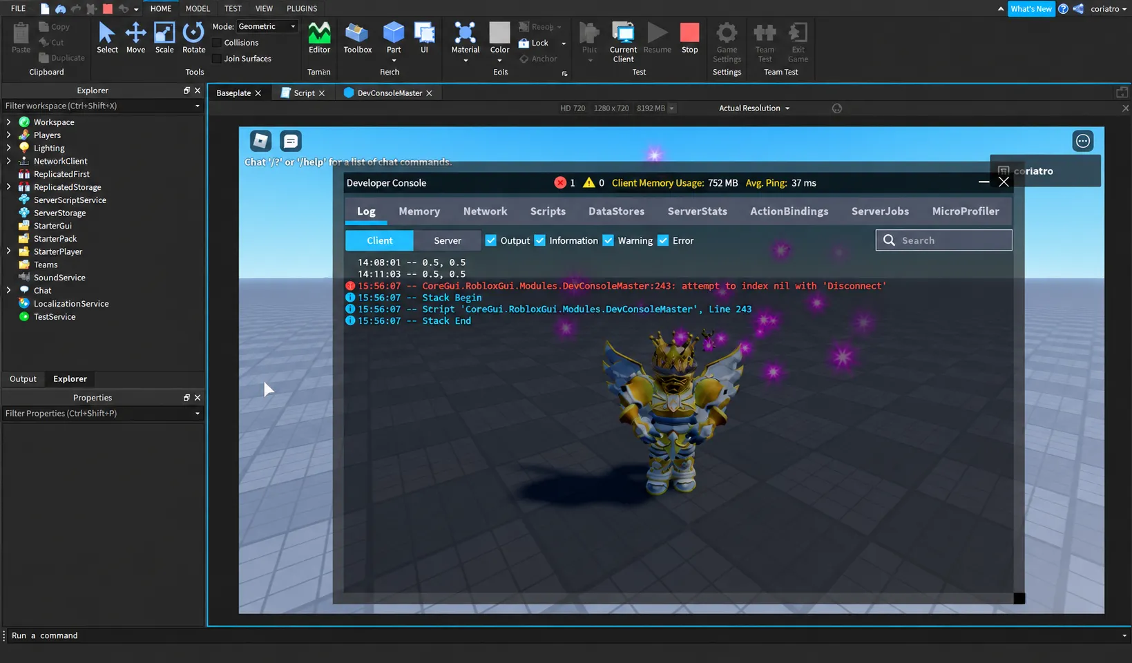Select the Move tool

[x=135, y=38]
